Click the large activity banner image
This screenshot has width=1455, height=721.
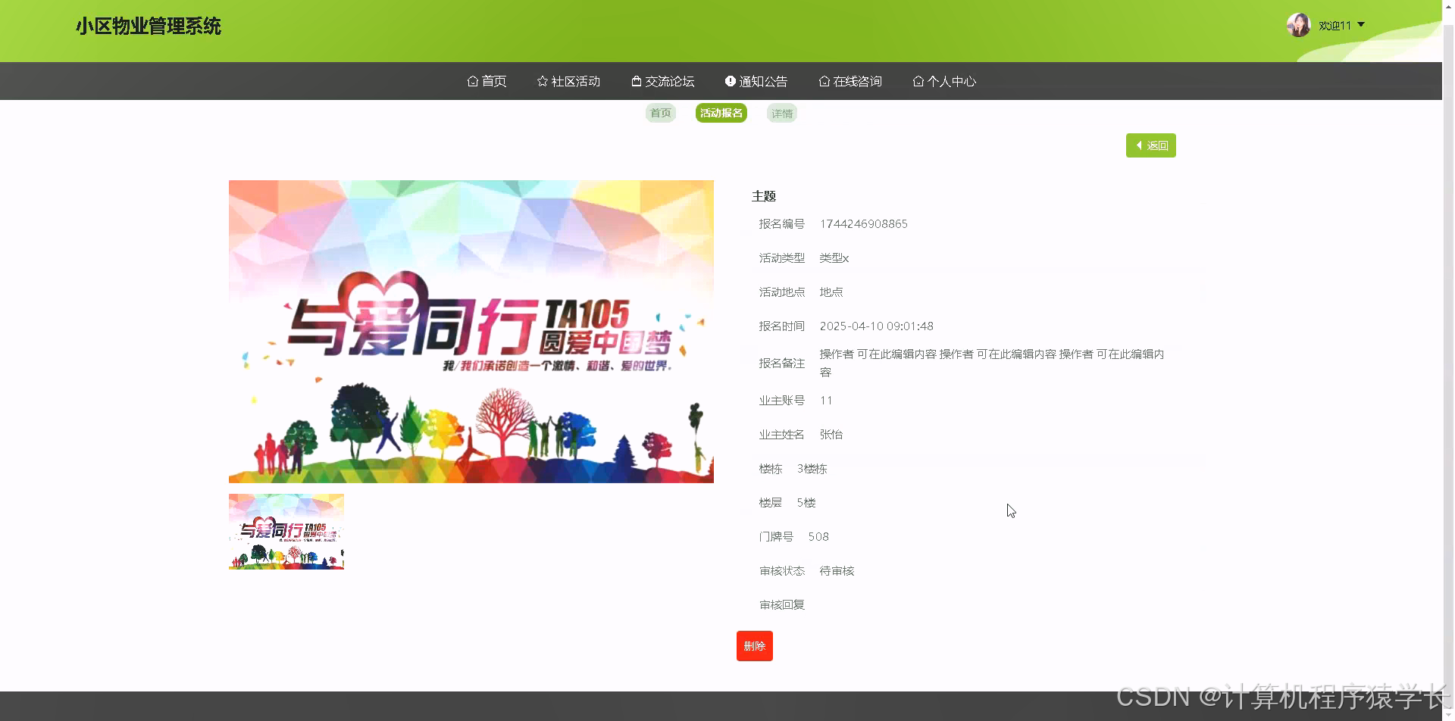click(471, 332)
